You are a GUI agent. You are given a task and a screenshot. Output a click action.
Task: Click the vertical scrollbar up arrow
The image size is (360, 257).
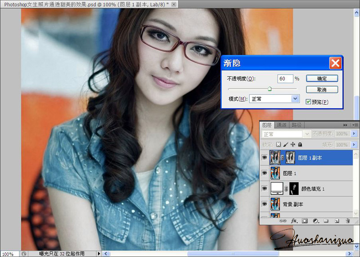point(356,13)
